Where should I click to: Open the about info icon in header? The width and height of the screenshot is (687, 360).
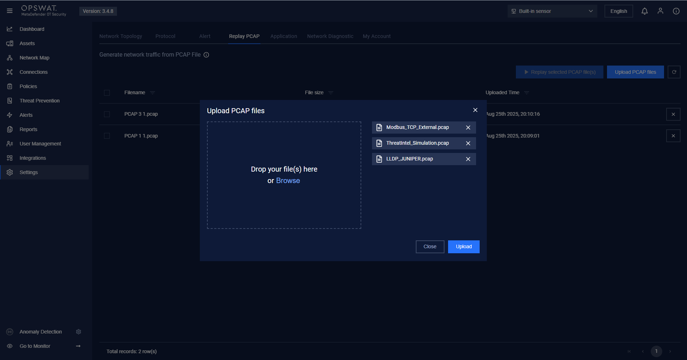coord(676,11)
